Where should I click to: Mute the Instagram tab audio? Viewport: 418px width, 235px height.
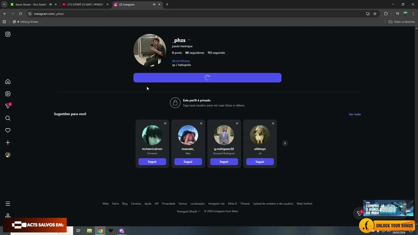tap(154, 5)
